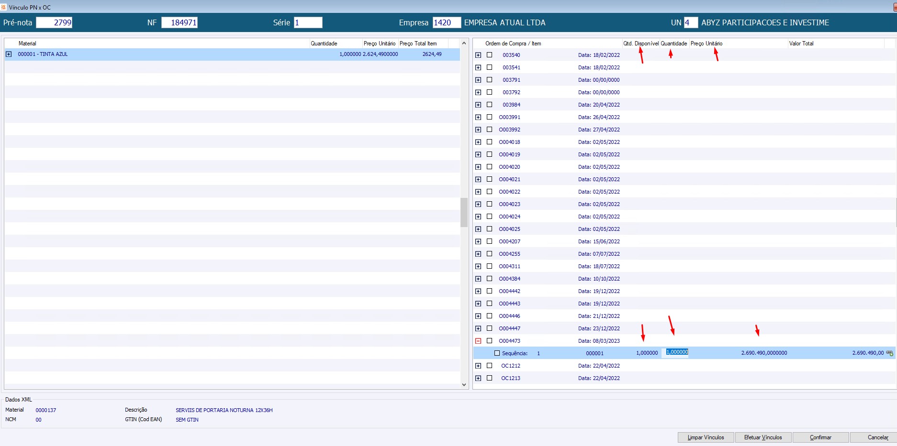897x446 pixels.
Task: Focus the Série input field
Action: tap(308, 22)
